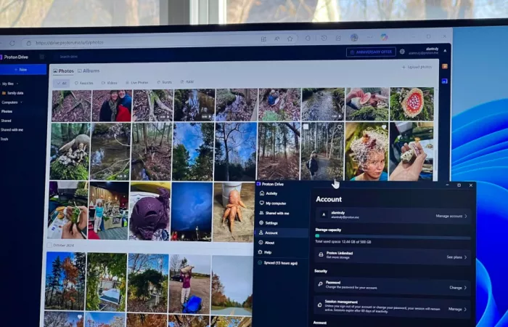
Task: Open Activity in Proton Drive desktop app
Action: tap(271, 193)
